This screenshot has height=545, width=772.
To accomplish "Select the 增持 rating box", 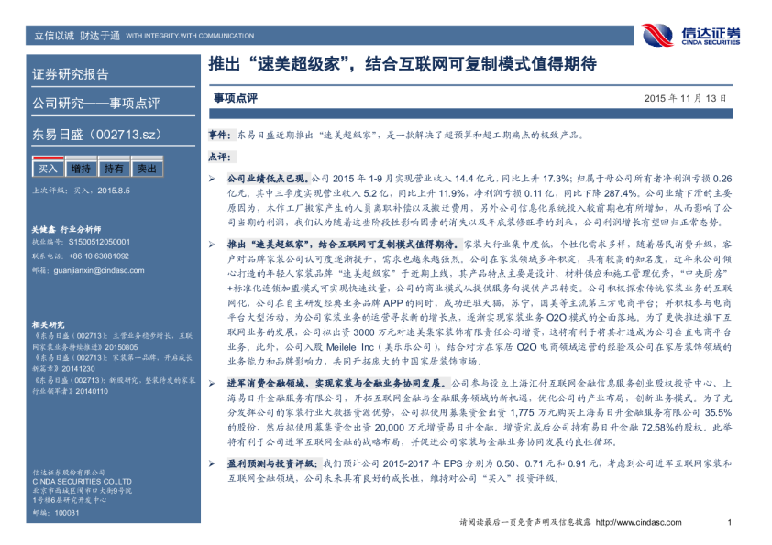I will pos(81,169).
